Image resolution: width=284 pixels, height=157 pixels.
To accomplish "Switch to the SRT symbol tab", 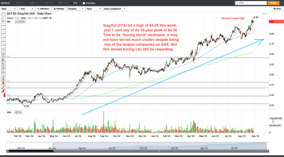I will point(33,3).
